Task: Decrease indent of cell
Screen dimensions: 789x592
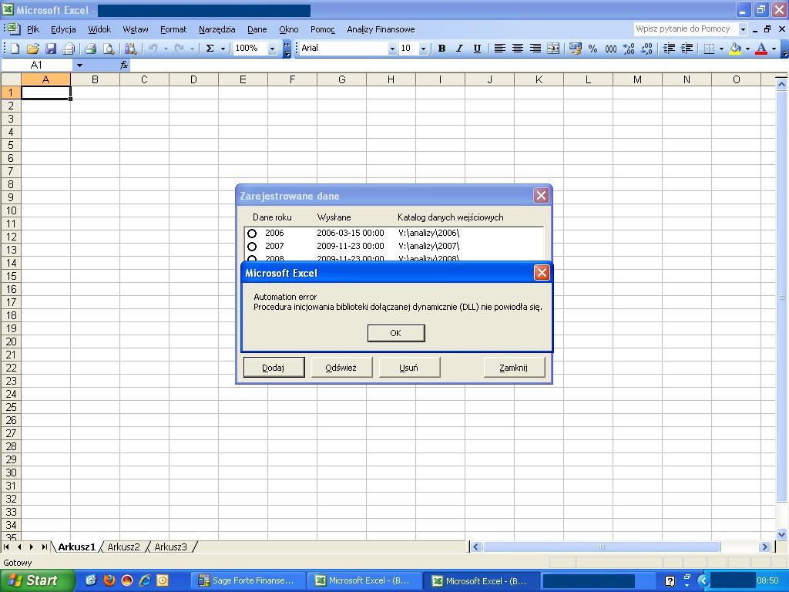Action: pyautogui.click(x=669, y=49)
